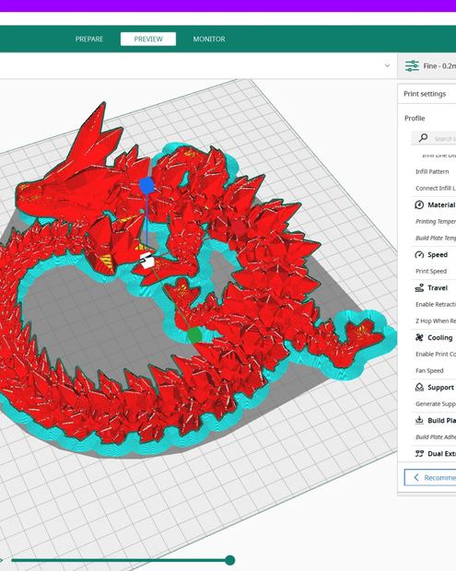Expand the view options dropdown chevron

387,65
